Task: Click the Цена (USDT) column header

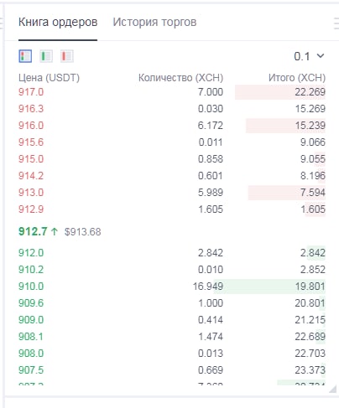Action: [x=49, y=78]
